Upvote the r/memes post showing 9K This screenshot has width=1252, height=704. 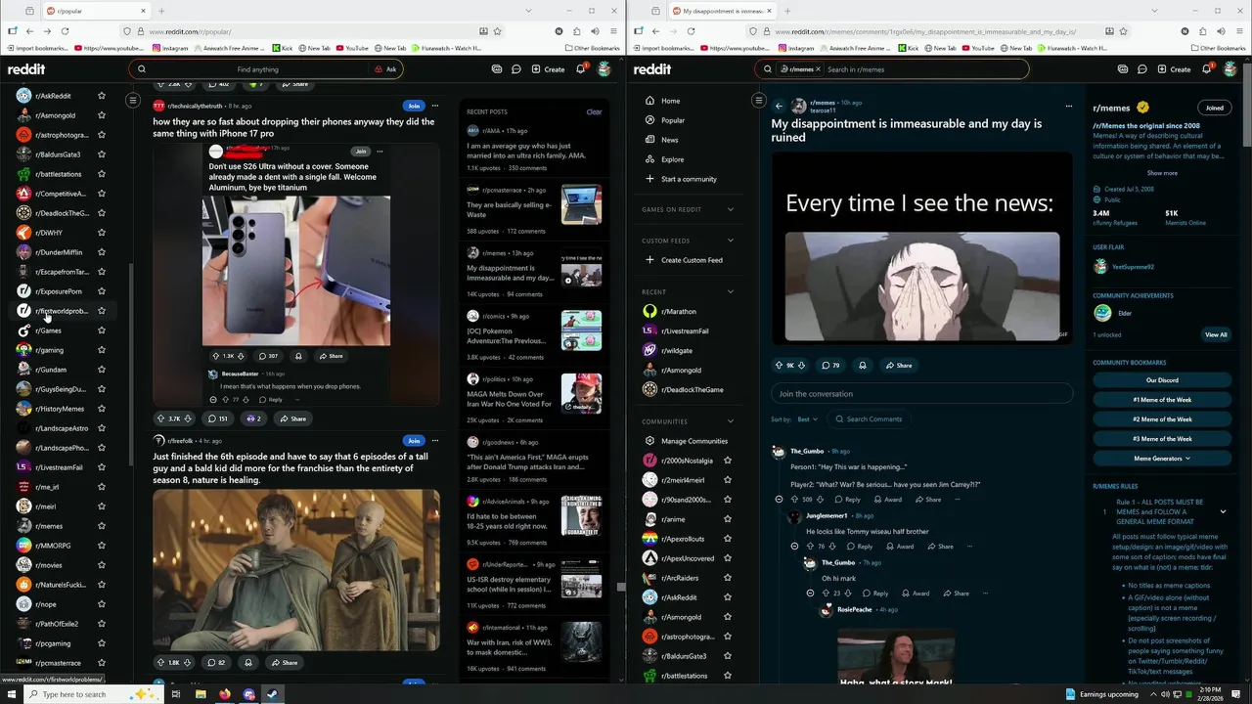779,366
